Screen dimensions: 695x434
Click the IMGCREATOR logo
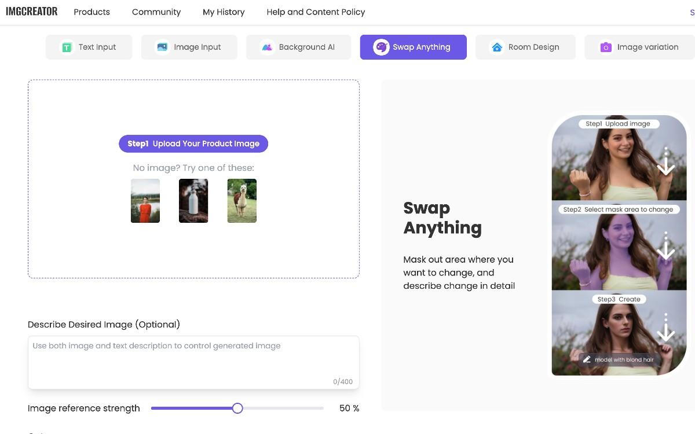(31, 11)
